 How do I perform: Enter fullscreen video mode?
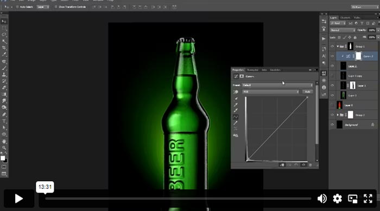(368, 199)
